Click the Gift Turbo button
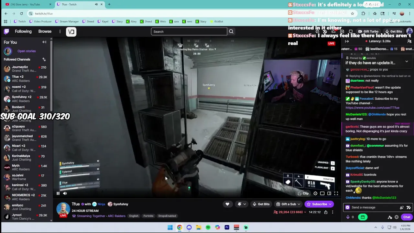 click(x=368, y=31)
